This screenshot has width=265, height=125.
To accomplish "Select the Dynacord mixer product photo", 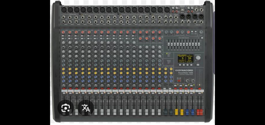I will (x=133, y=63).
